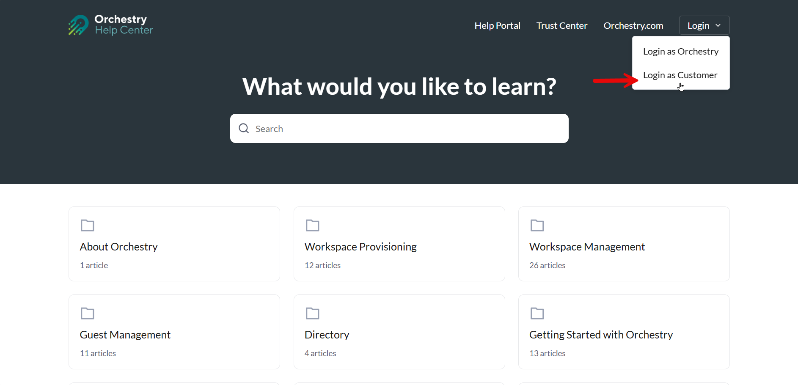Select Login as Customer option
The image size is (798, 385).
click(x=681, y=75)
